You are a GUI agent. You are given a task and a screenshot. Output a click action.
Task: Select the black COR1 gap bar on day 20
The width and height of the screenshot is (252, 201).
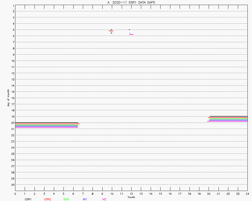[x=47, y=123]
